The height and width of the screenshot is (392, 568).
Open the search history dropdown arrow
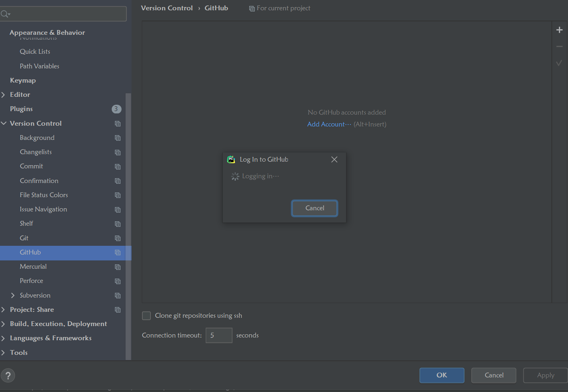click(9, 15)
